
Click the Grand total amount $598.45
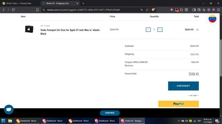(x=194, y=74)
